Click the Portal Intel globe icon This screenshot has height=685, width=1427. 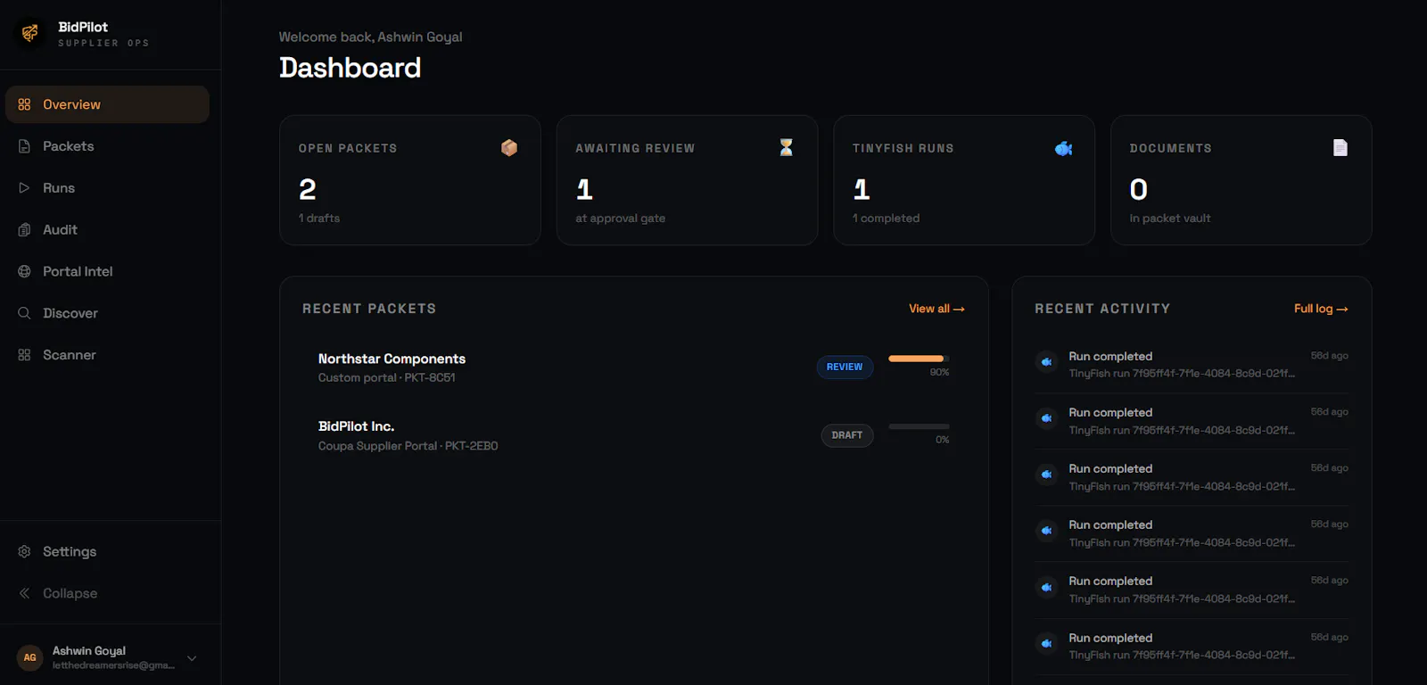click(24, 271)
